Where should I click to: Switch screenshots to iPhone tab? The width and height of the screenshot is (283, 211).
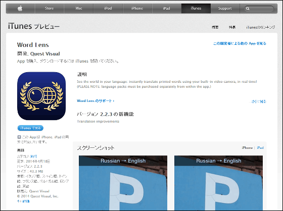(247, 148)
